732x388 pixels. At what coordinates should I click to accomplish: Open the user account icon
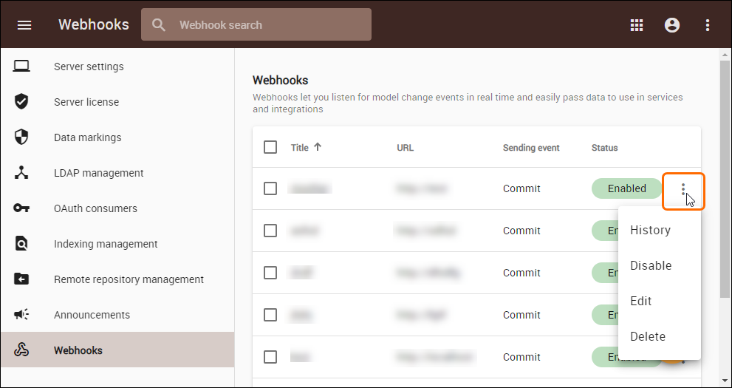[x=672, y=25]
